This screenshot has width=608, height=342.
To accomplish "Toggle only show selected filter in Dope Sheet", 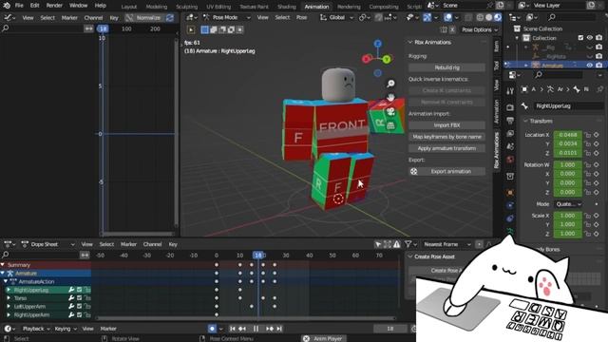I will (x=378, y=244).
